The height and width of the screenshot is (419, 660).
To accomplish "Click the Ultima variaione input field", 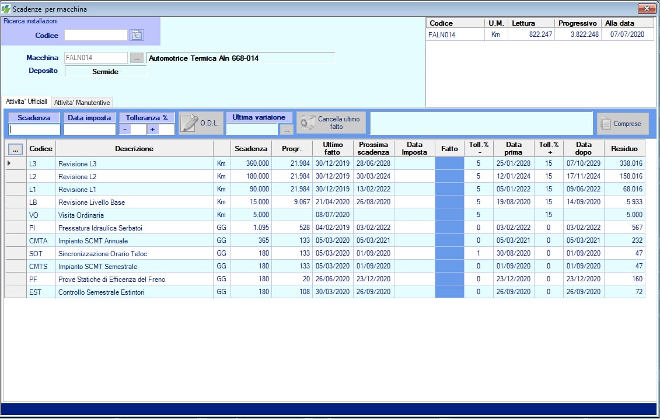I will coord(253,130).
